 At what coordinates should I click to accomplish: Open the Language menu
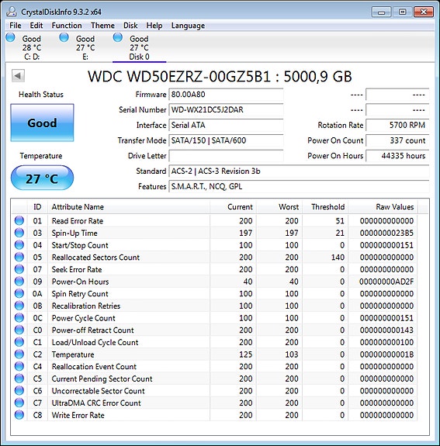(x=188, y=26)
